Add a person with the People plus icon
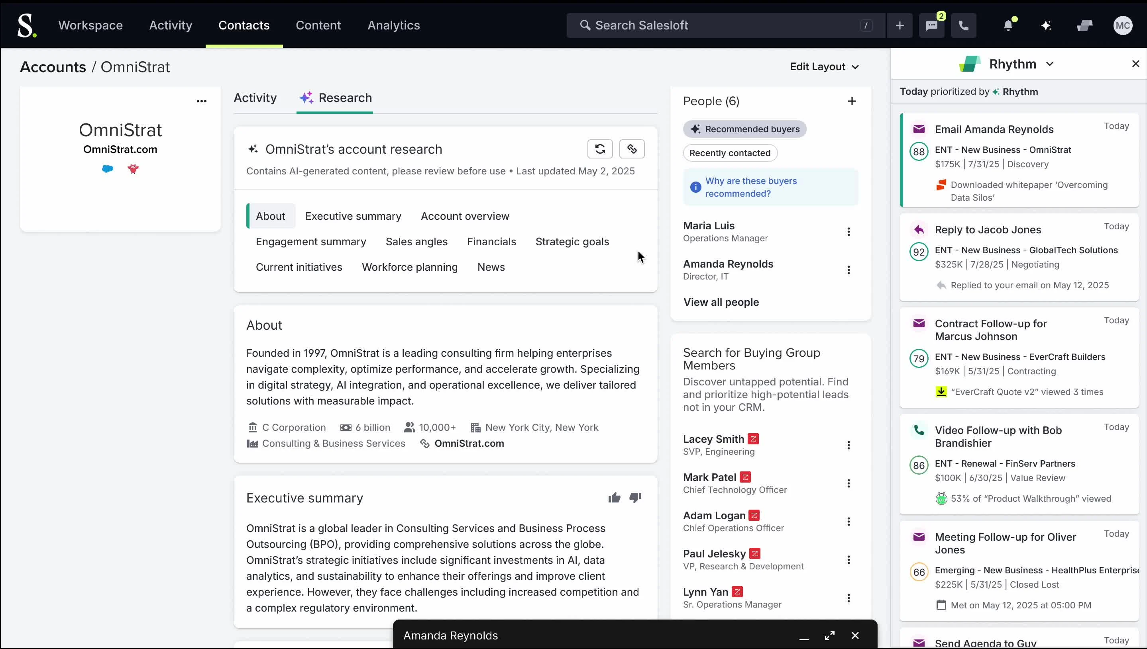Image resolution: width=1147 pixels, height=649 pixels. point(852,101)
